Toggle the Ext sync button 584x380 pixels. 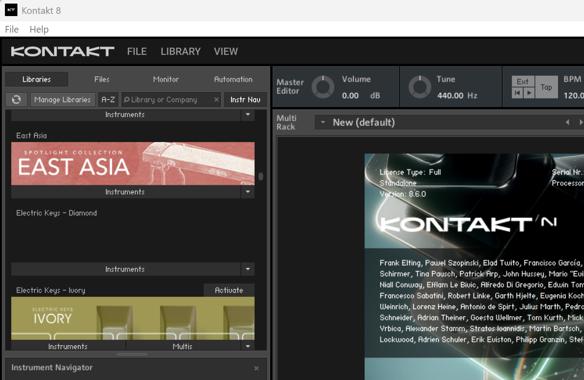click(x=523, y=82)
